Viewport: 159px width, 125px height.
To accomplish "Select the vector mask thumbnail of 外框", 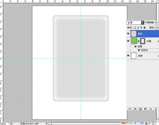I will 143,41.
